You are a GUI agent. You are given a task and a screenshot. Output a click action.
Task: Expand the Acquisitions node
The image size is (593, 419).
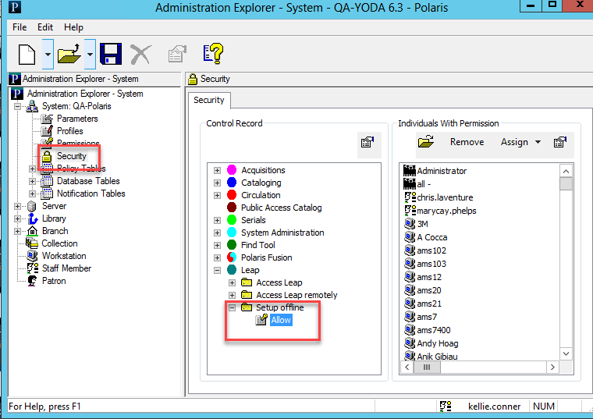tap(217, 171)
